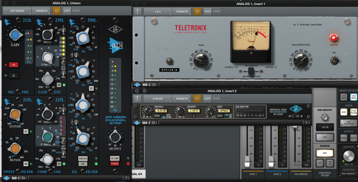Viewport: 358px width, 182px height.
Task: Open the folder menu in API Vision footer
Action: click(24, 178)
